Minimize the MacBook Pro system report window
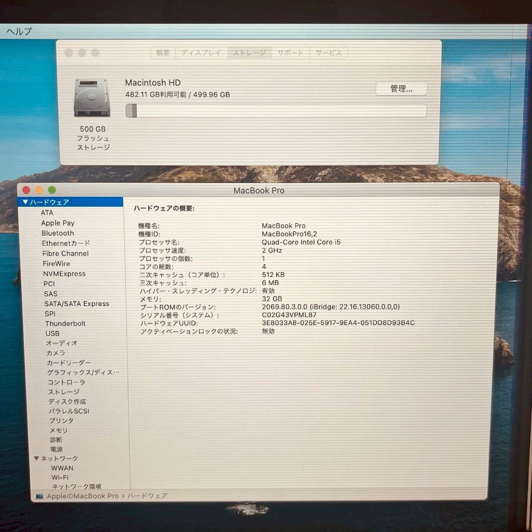Screen dimensions: 532x532 (39, 190)
